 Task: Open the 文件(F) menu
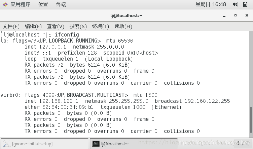point(11,26)
